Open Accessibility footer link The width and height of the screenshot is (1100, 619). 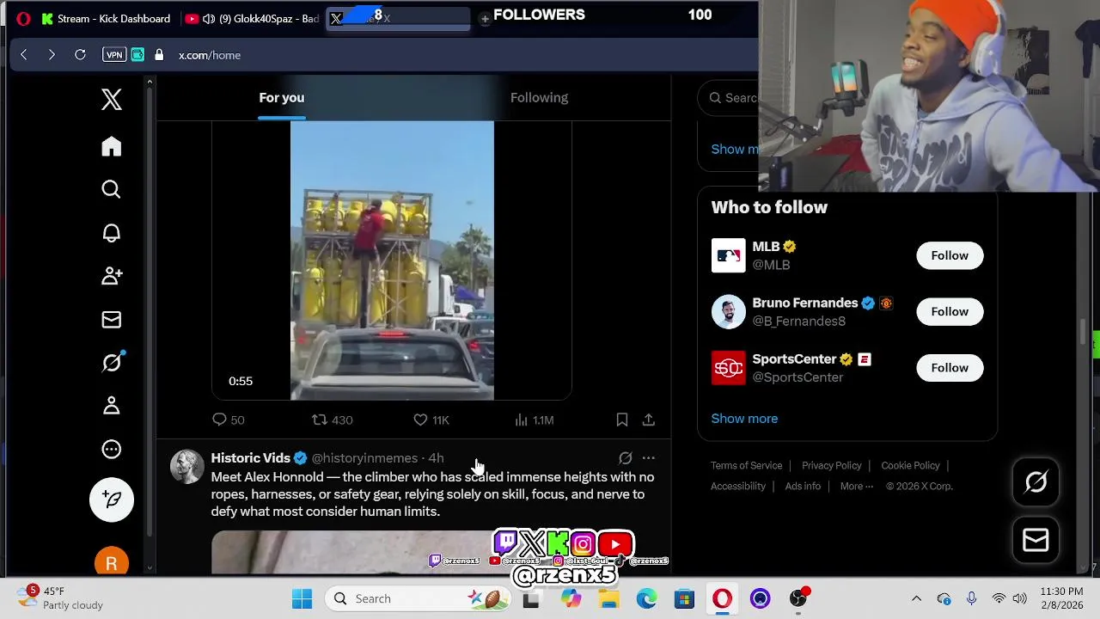point(737,486)
